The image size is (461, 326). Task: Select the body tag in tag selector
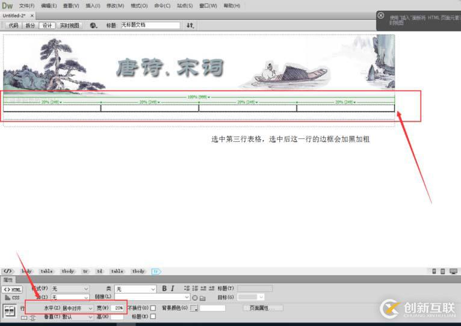(x=26, y=271)
